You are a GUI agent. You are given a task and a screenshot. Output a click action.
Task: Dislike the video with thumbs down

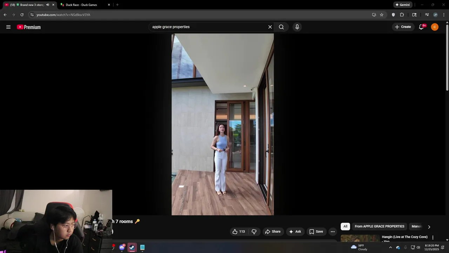254,232
